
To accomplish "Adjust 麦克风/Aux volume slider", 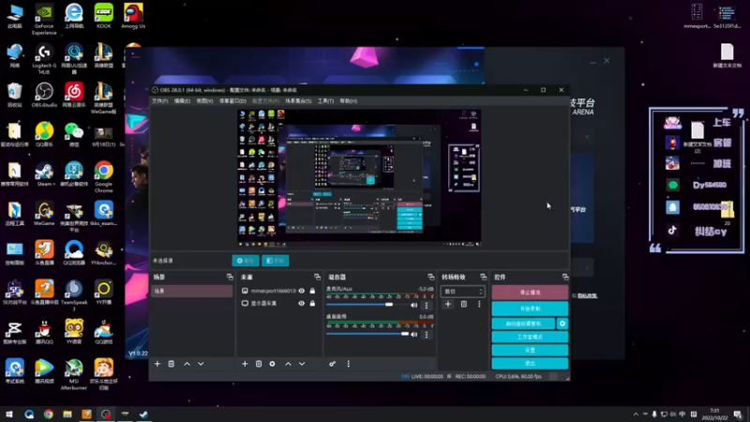I will point(389,305).
